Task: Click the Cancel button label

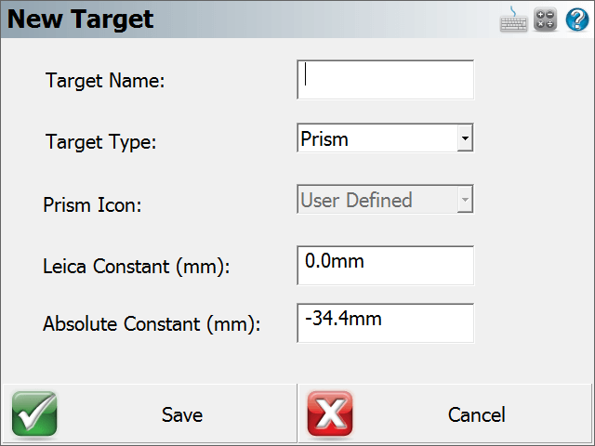Action: click(x=477, y=414)
